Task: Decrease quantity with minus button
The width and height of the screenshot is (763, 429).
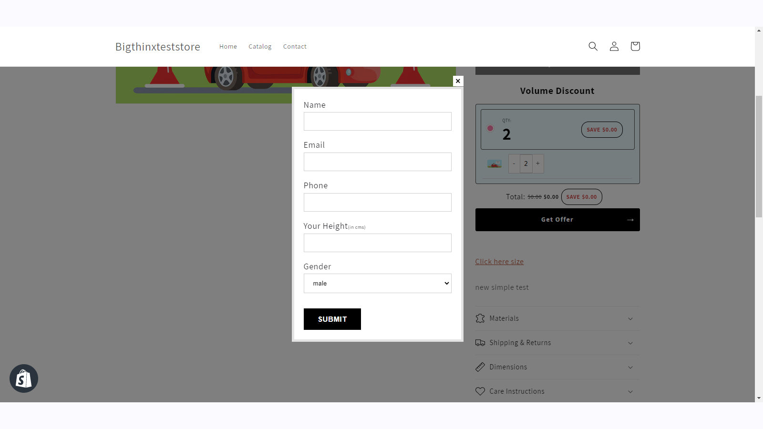Action: [514, 163]
